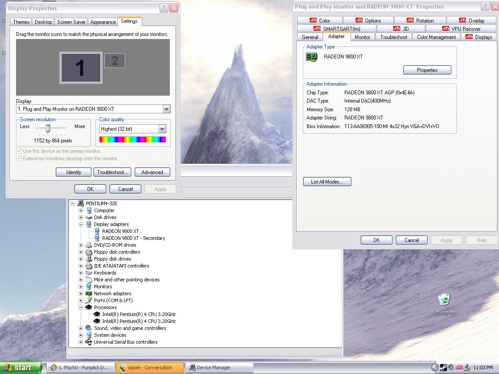This screenshot has width=499, height=374.
Task: Collapse the Display adapters node
Action: (81, 224)
